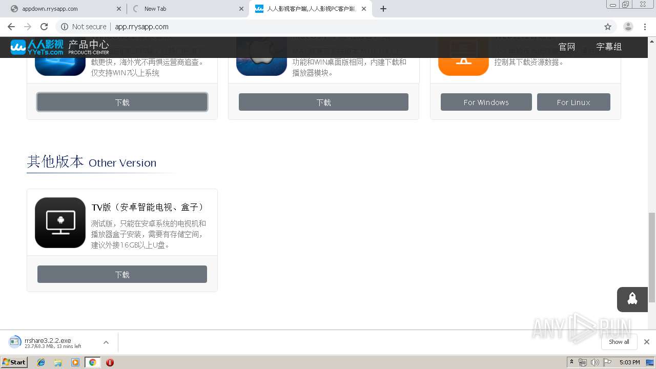The width and height of the screenshot is (656, 369).
Task: Click the browser forward arrow
Action: click(x=28, y=27)
